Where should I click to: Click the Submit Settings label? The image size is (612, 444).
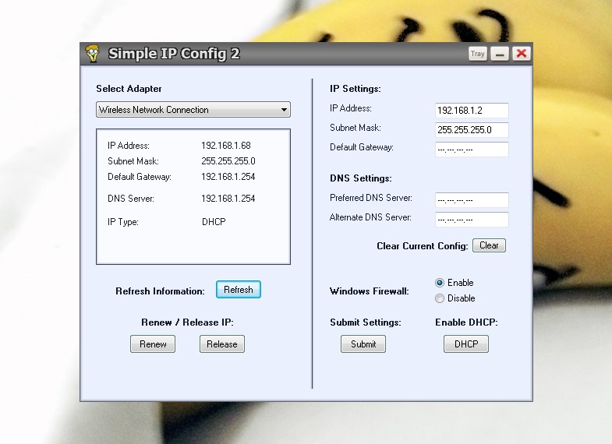pyautogui.click(x=366, y=322)
